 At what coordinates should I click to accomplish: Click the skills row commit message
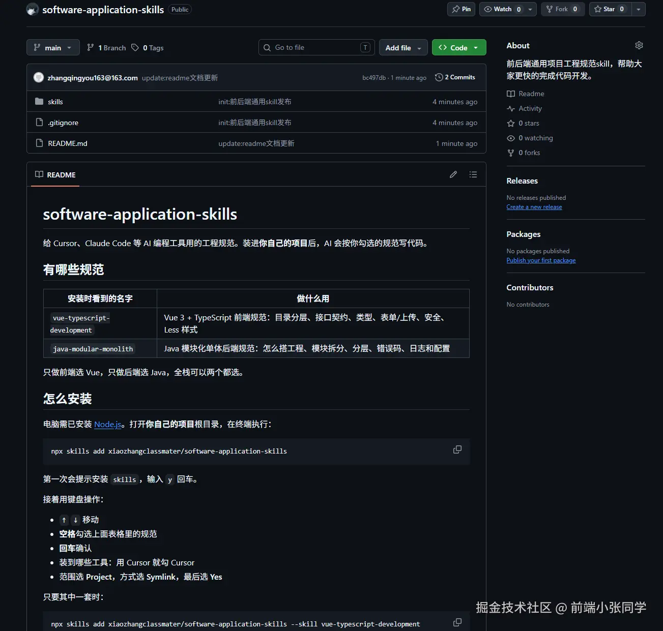point(255,102)
